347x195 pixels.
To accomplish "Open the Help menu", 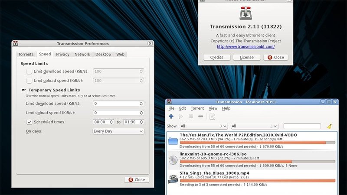I will pyautogui.click(x=226, y=108).
